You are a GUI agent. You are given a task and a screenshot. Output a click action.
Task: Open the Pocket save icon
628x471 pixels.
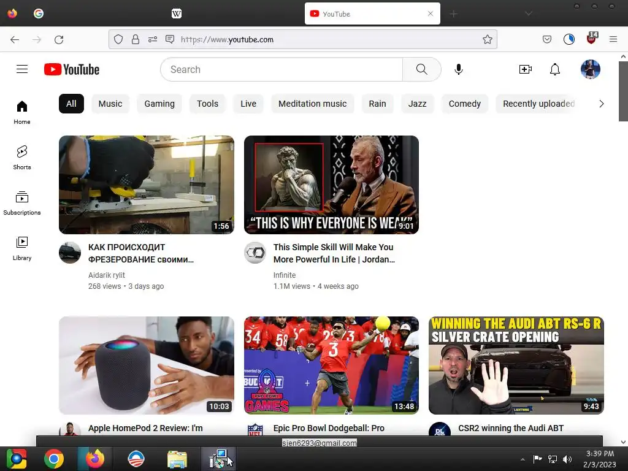tap(546, 39)
